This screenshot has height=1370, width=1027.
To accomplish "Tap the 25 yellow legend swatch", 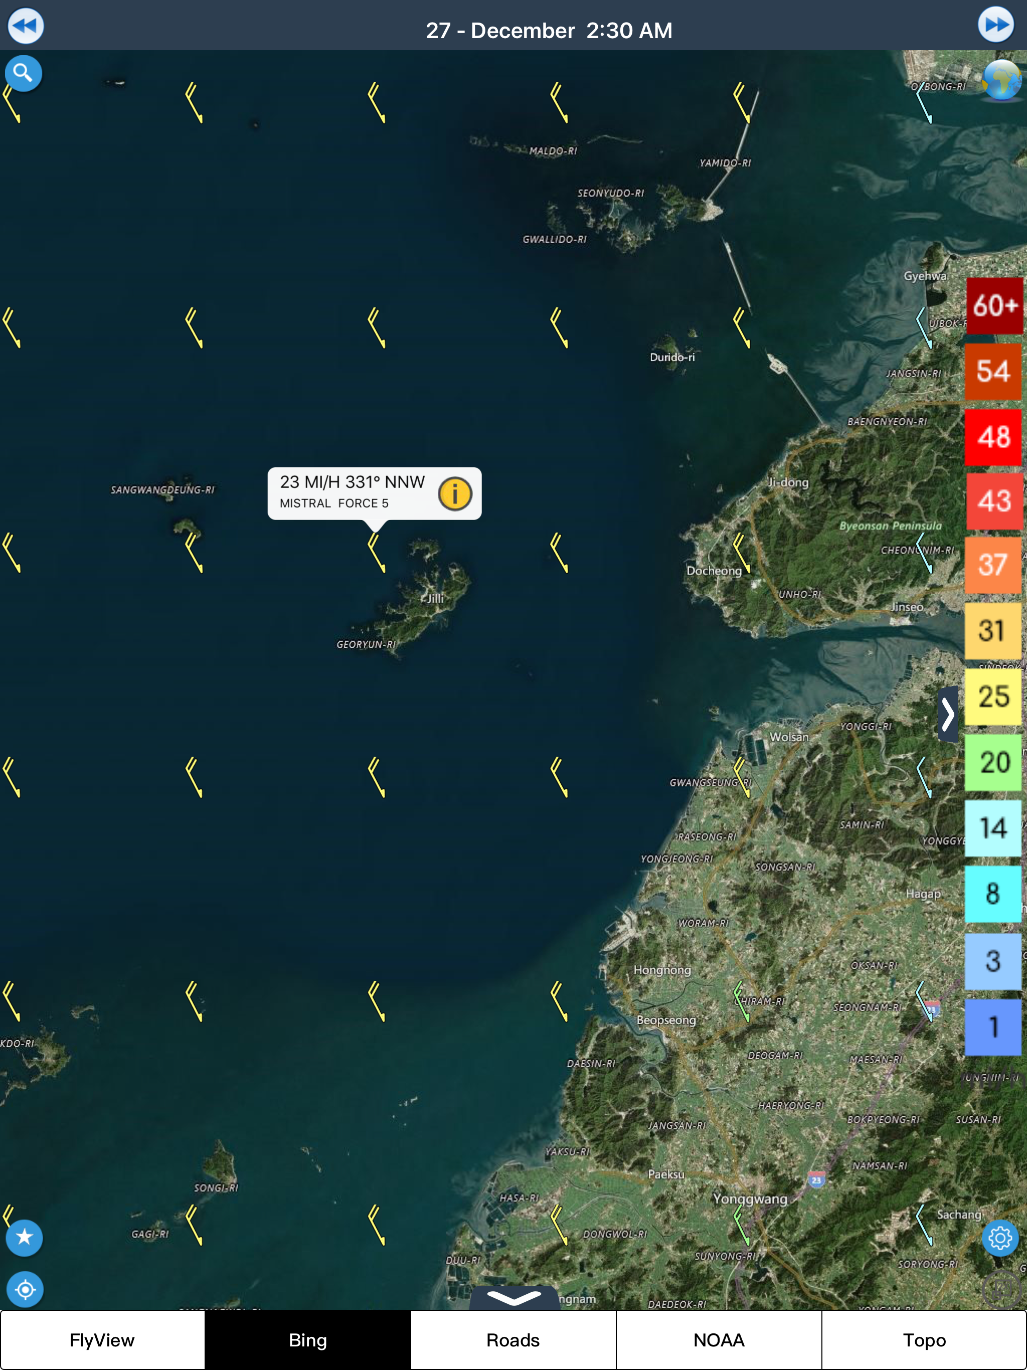I will coord(993,697).
